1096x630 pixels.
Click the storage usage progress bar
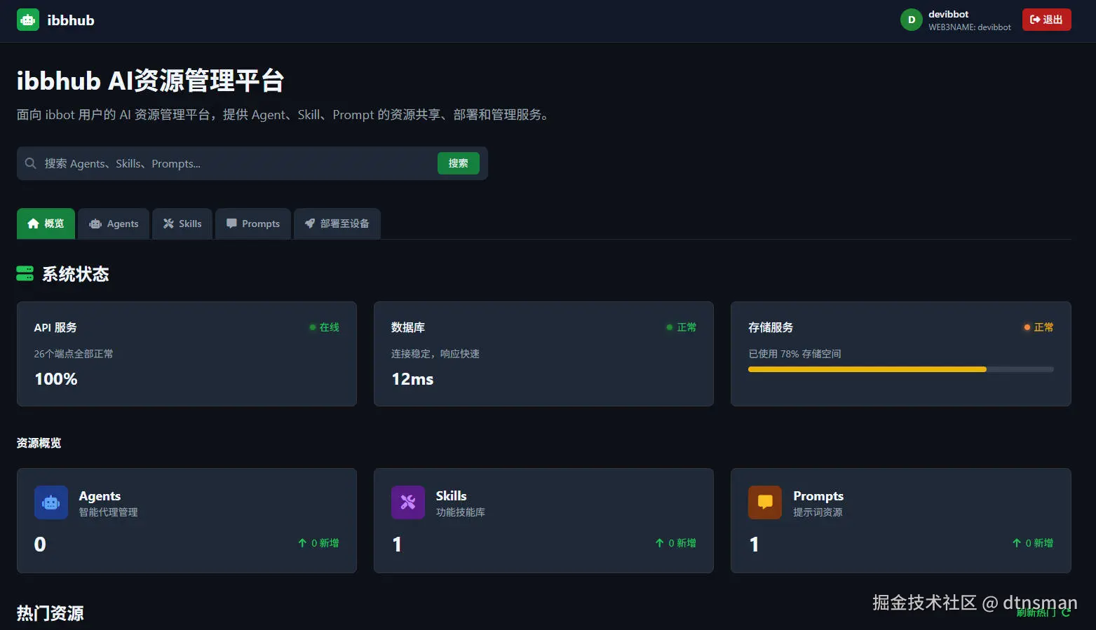tap(900, 369)
